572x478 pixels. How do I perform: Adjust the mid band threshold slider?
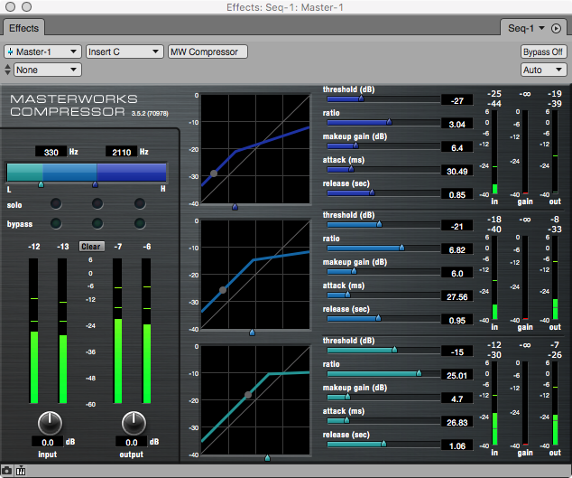(x=383, y=224)
